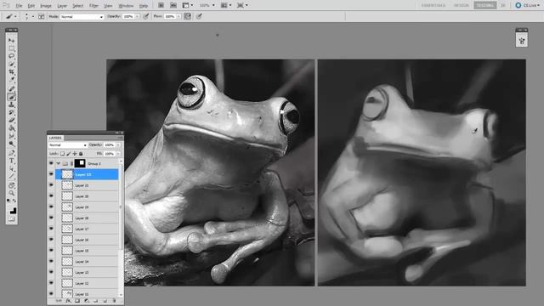Open the Arrange Documents dropdown

tap(226, 5)
